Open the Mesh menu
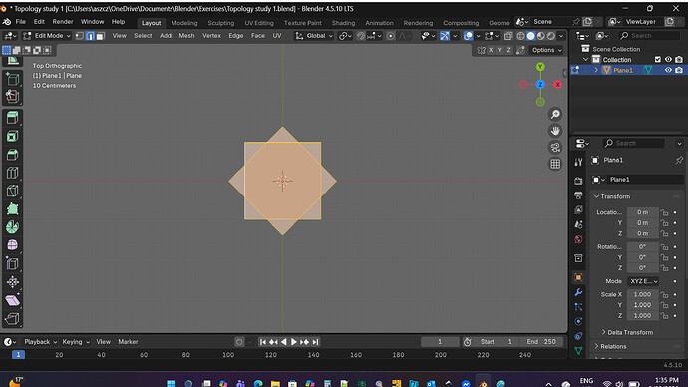This screenshot has height=387, width=688. click(x=186, y=36)
